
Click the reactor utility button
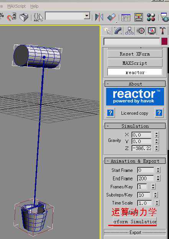pyautogui.click(x=135, y=72)
